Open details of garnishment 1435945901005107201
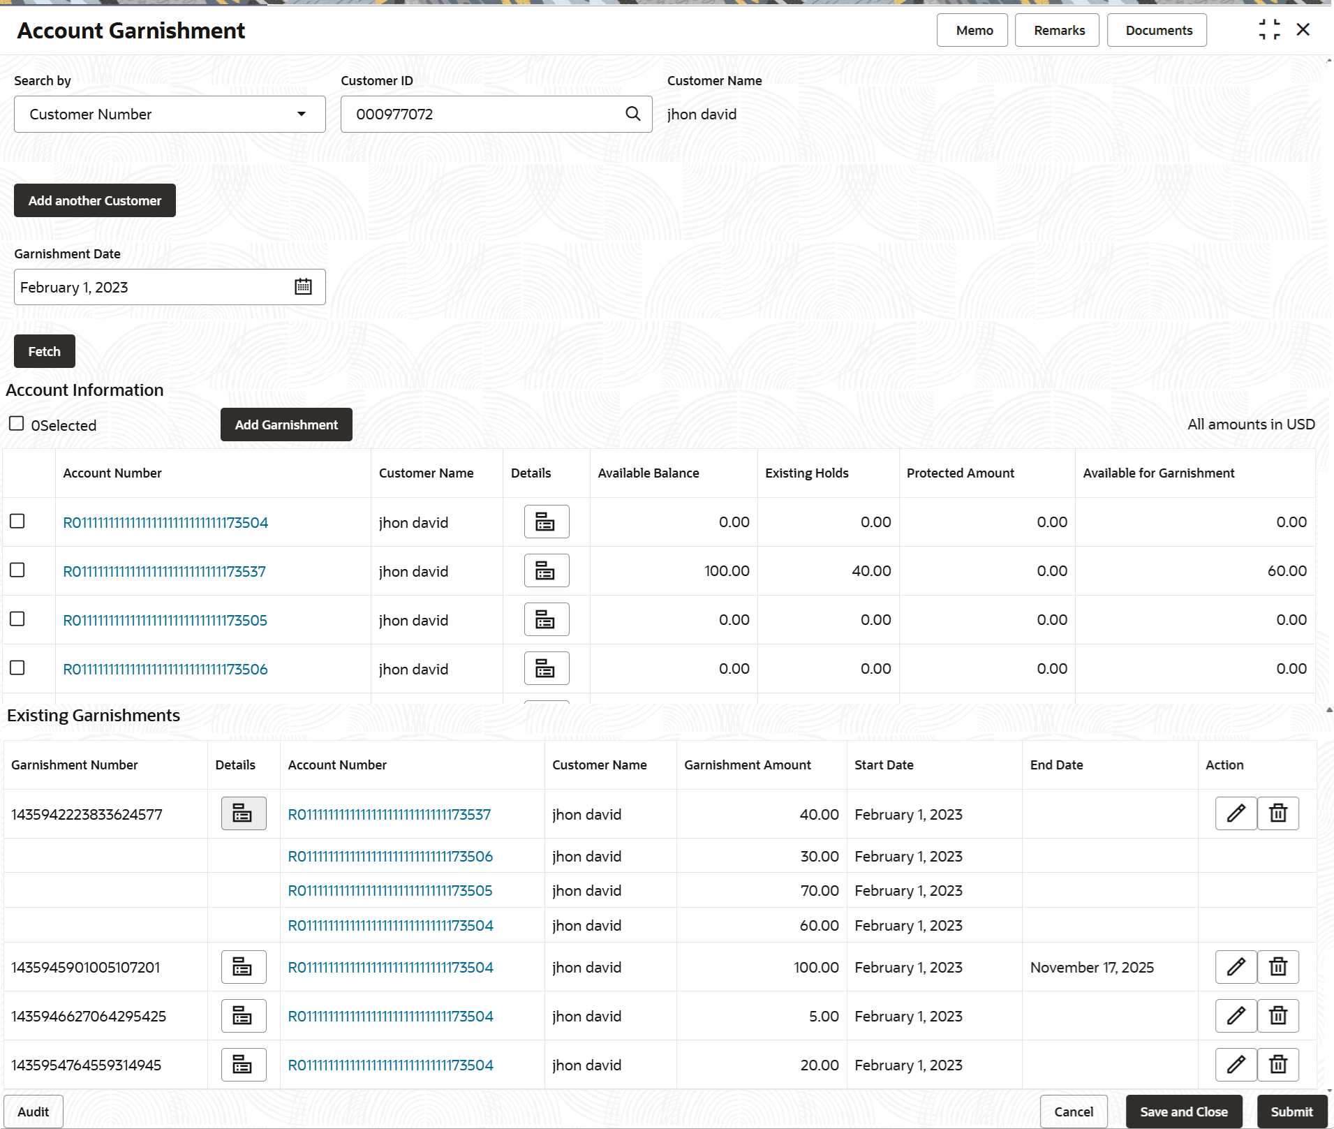This screenshot has width=1334, height=1129. point(244,967)
